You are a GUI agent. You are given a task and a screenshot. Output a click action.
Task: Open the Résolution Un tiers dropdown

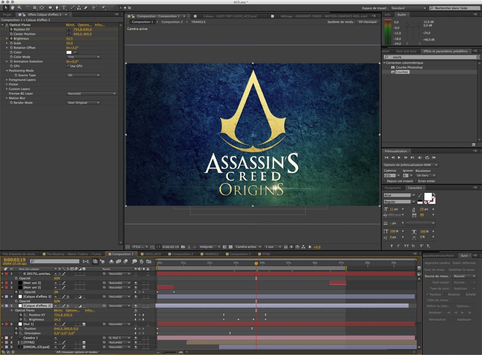(x=426, y=176)
